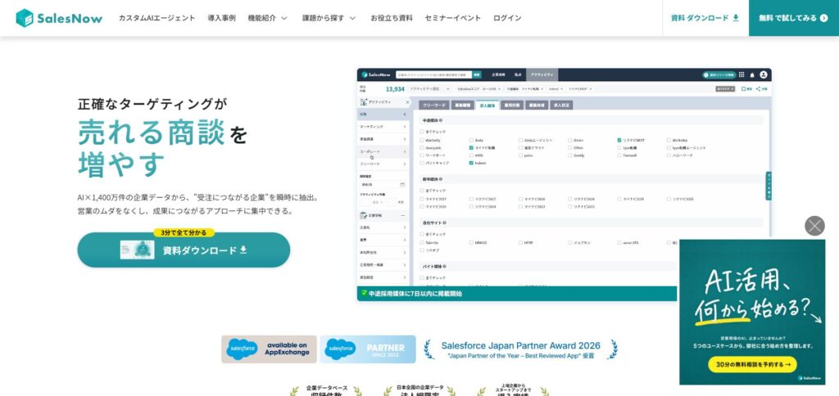Click the header 資料 ダウンロード button
Viewport: 839px width, 396px height.
[705, 18]
